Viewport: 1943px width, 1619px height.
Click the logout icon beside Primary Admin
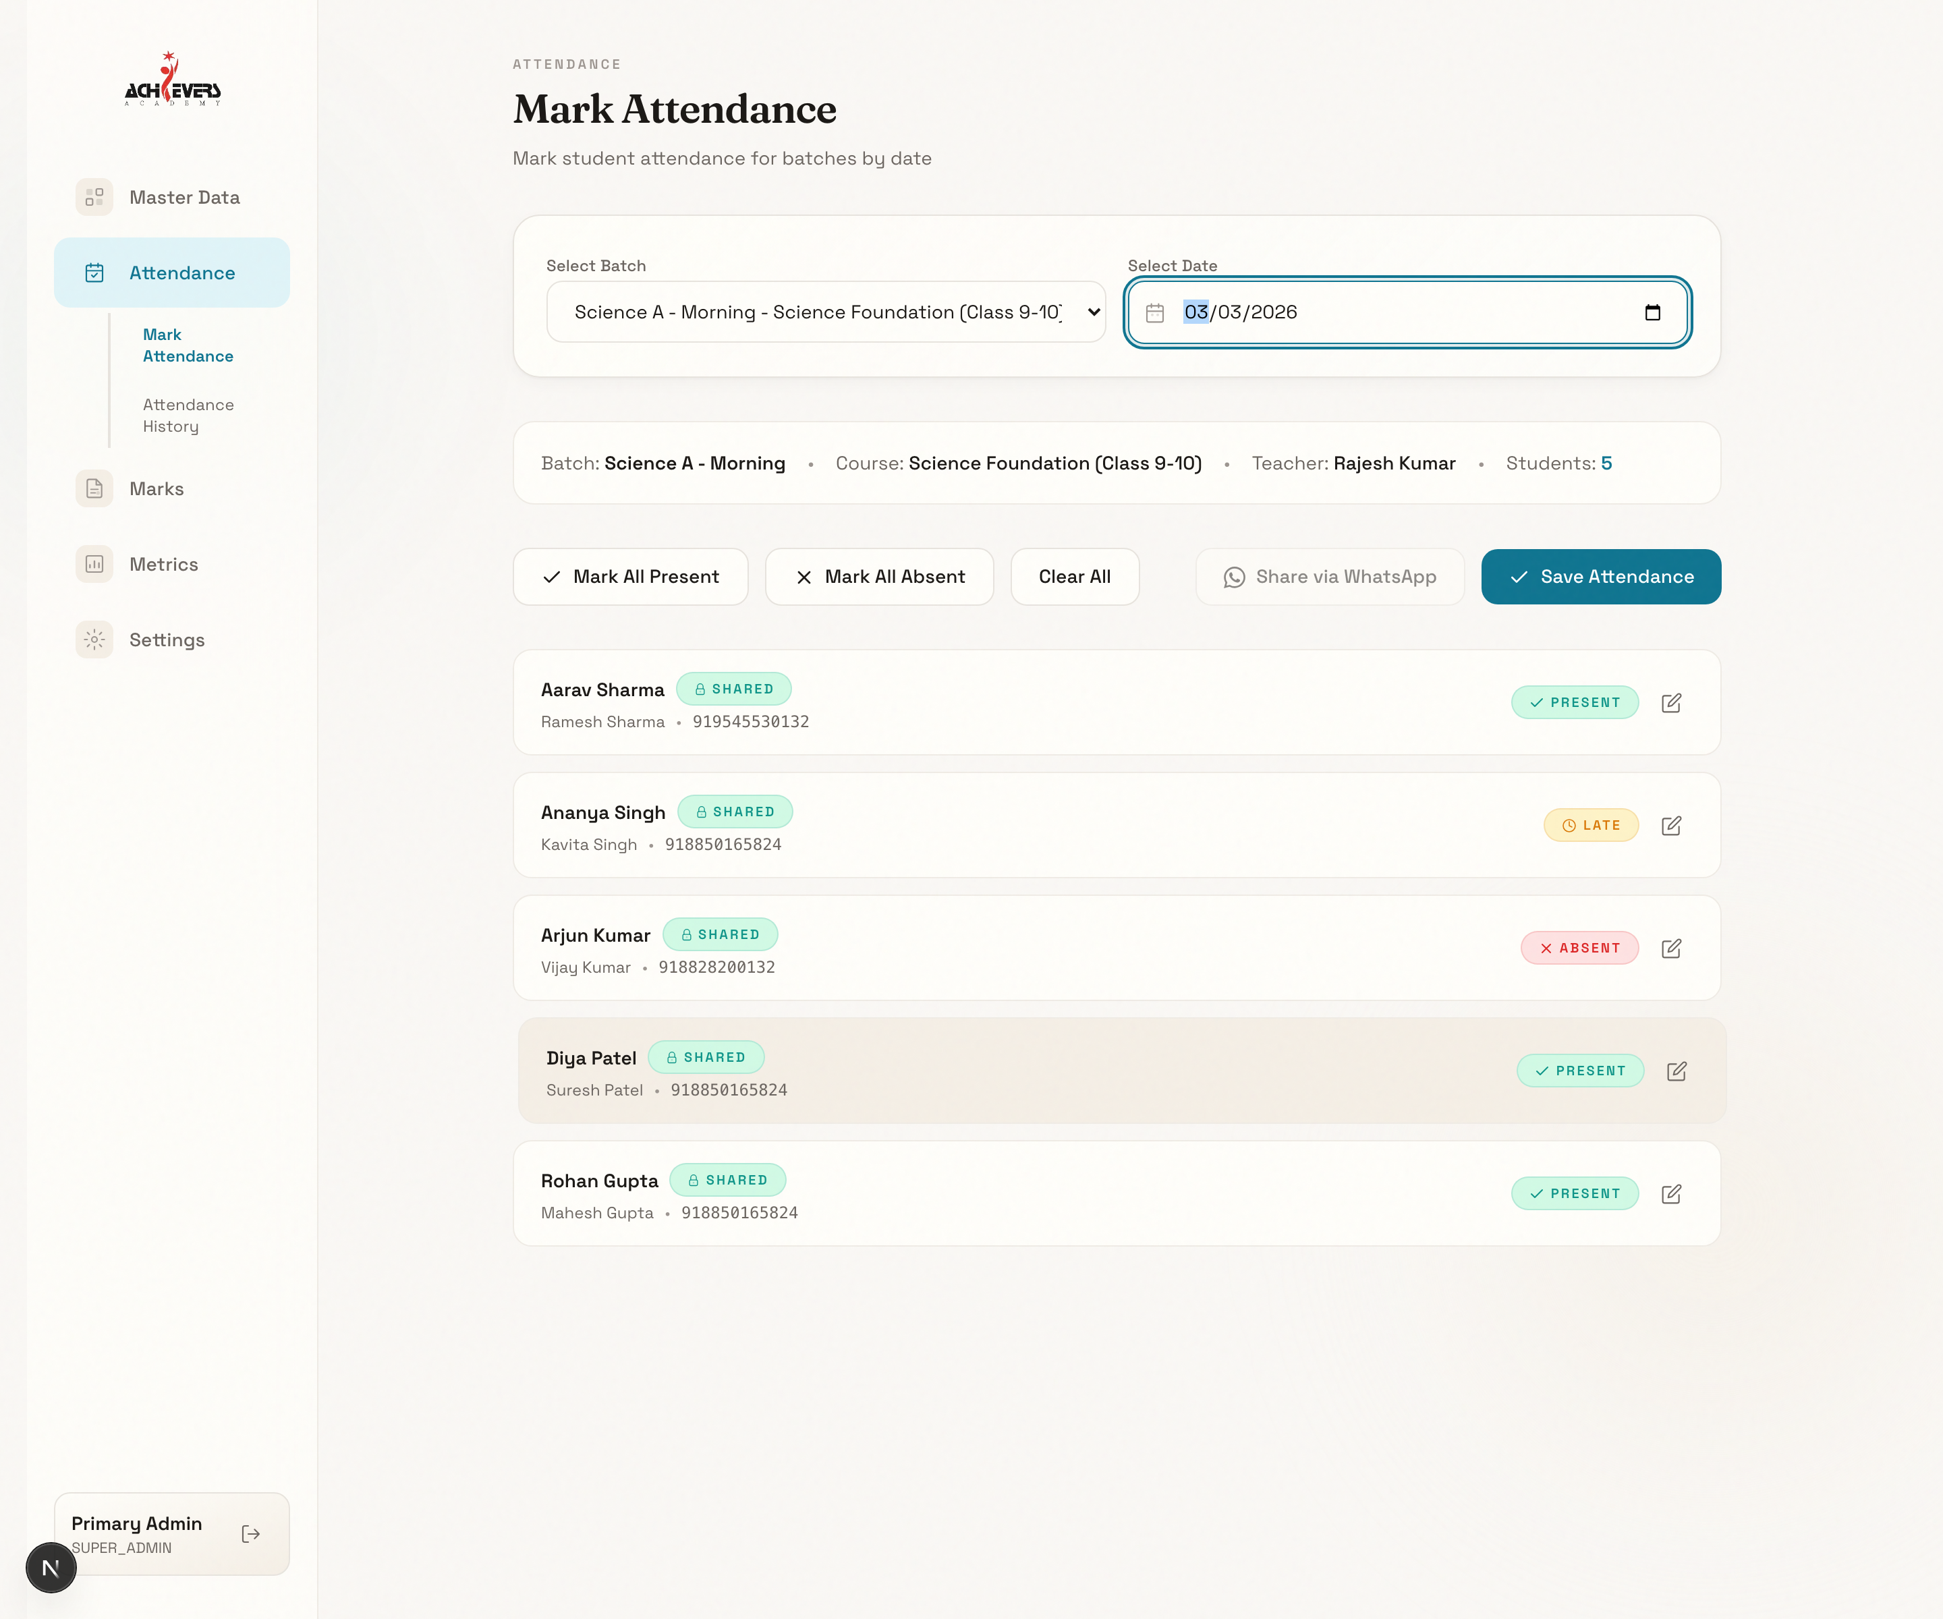pyautogui.click(x=251, y=1534)
